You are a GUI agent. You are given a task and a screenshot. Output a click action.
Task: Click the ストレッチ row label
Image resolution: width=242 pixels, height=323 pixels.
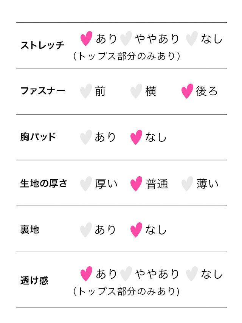[42, 45]
